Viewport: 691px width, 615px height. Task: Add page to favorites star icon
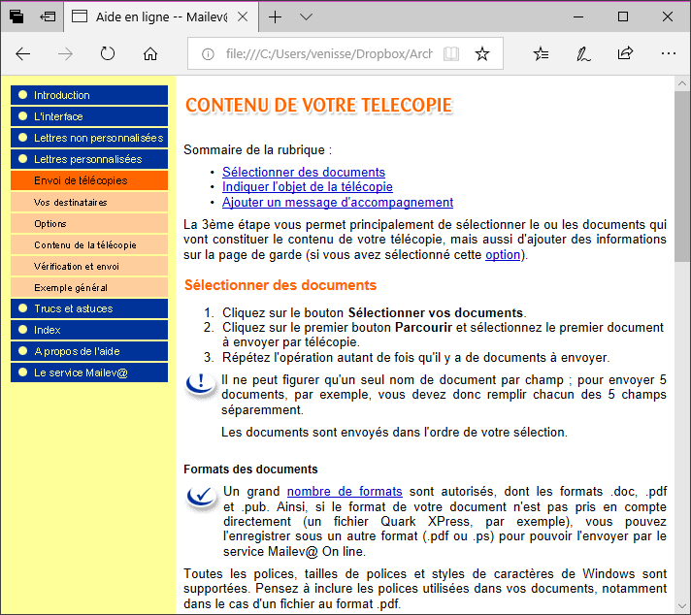(482, 54)
